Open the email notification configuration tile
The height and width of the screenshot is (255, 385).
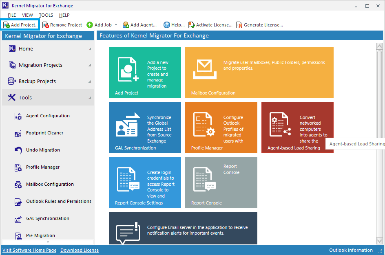[x=183, y=228]
